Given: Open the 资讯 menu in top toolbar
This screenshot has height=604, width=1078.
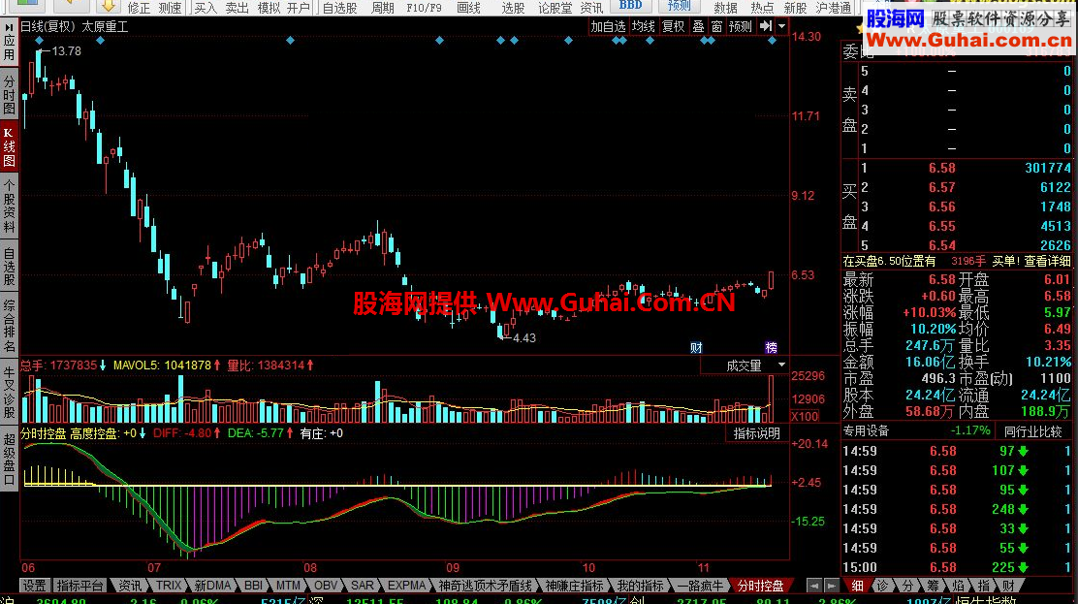Looking at the screenshot, I should 591,8.
